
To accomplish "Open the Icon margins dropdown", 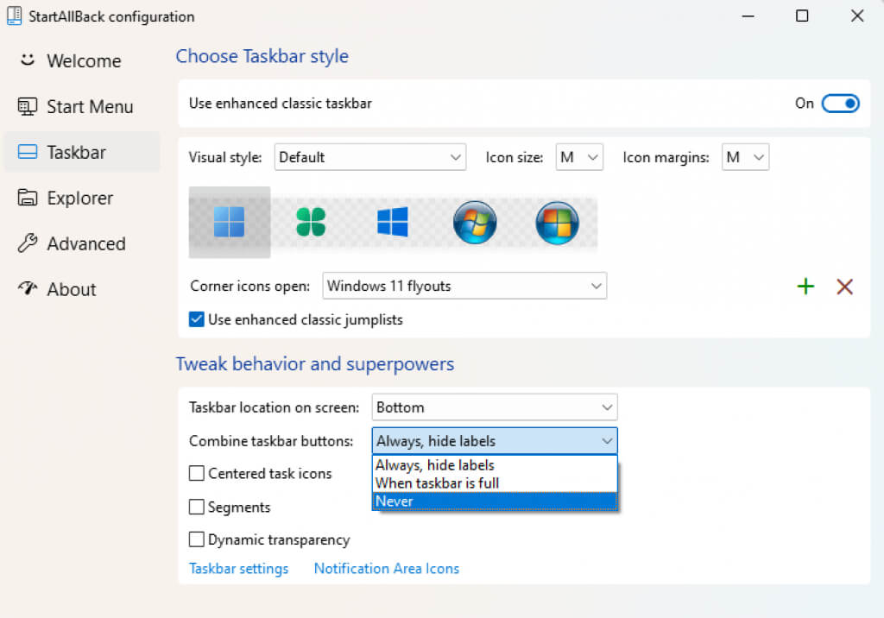I will tap(745, 157).
